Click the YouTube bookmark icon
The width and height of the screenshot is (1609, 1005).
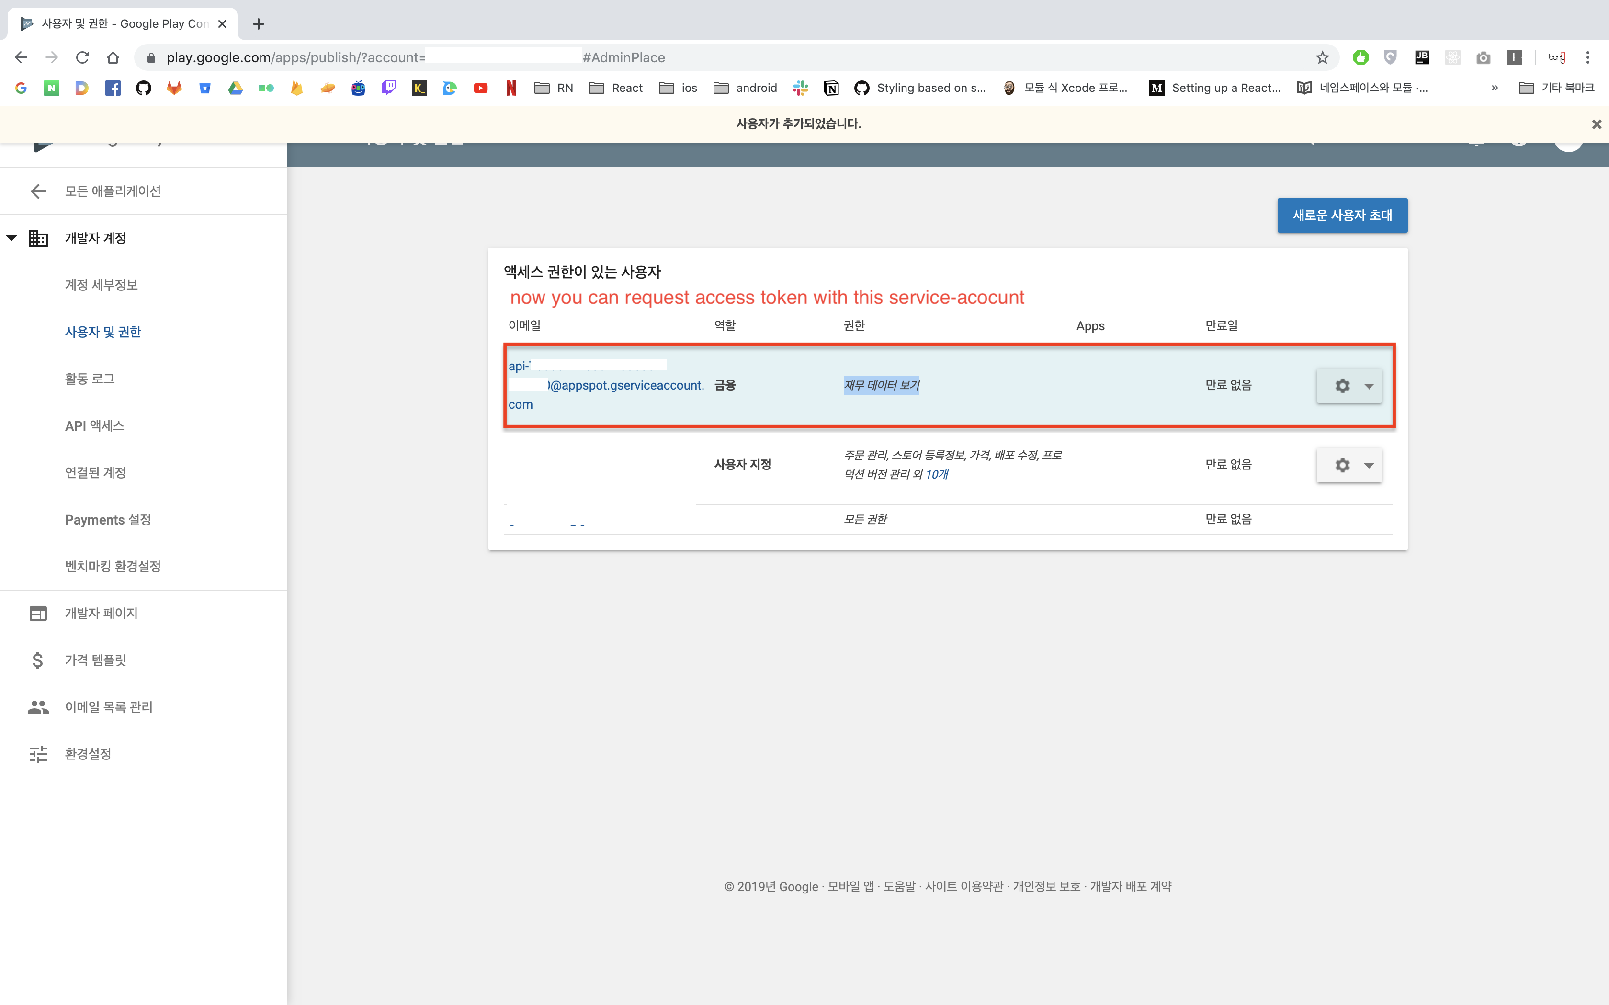481,88
